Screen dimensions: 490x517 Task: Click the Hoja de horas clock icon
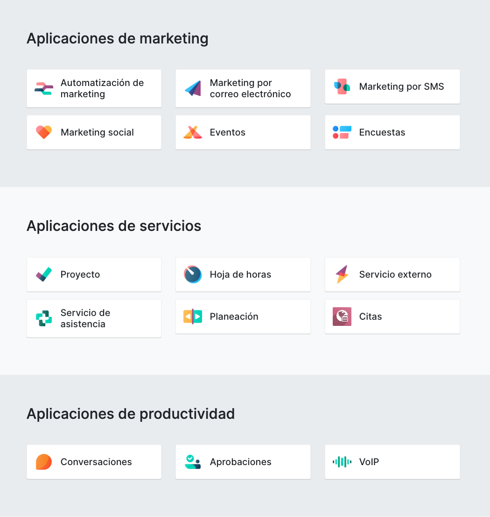[x=193, y=274]
